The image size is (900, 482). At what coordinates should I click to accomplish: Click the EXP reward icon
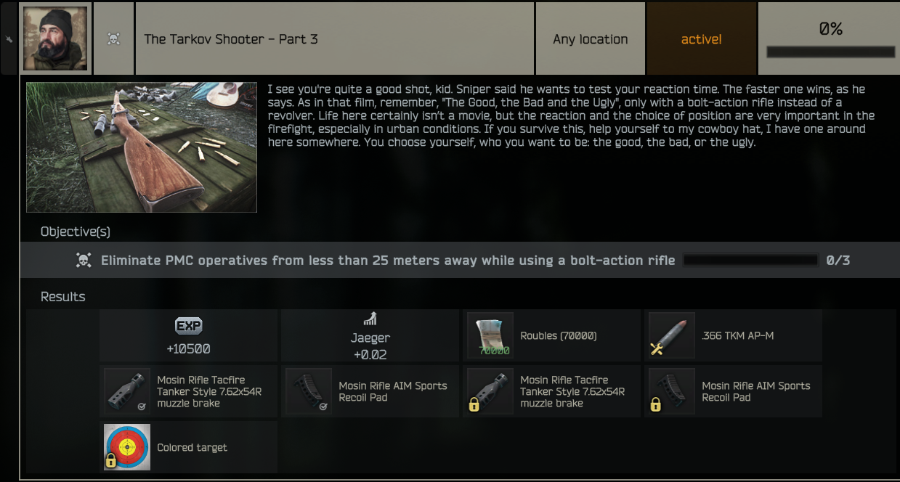[189, 326]
